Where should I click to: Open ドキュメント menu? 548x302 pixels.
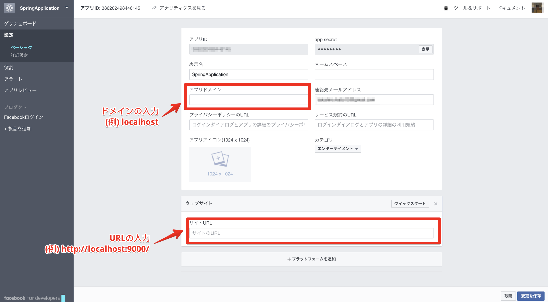click(x=511, y=8)
